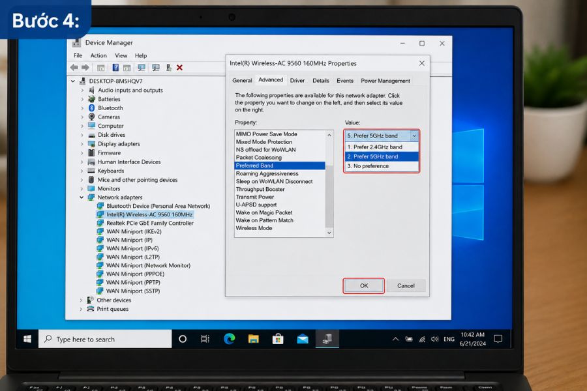
Task: Click the Bluetooth icon in the device tree
Action: pos(92,108)
